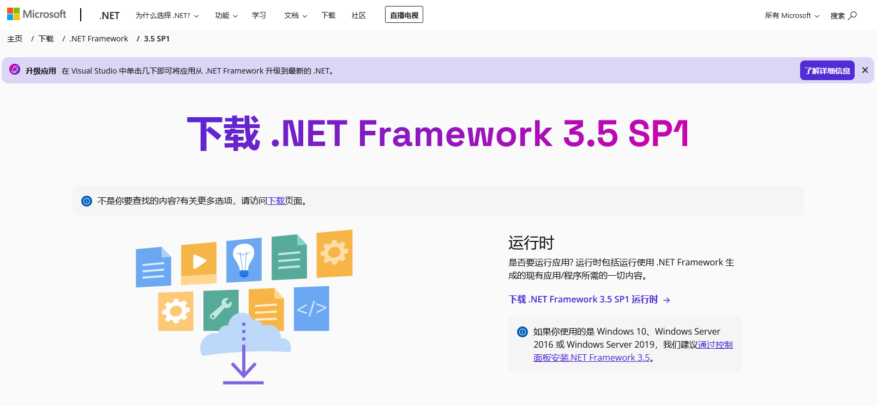Viewport: 877px width, 406px height.
Task: Go to .NET Framework breadcrumb link
Action: click(99, 39)
